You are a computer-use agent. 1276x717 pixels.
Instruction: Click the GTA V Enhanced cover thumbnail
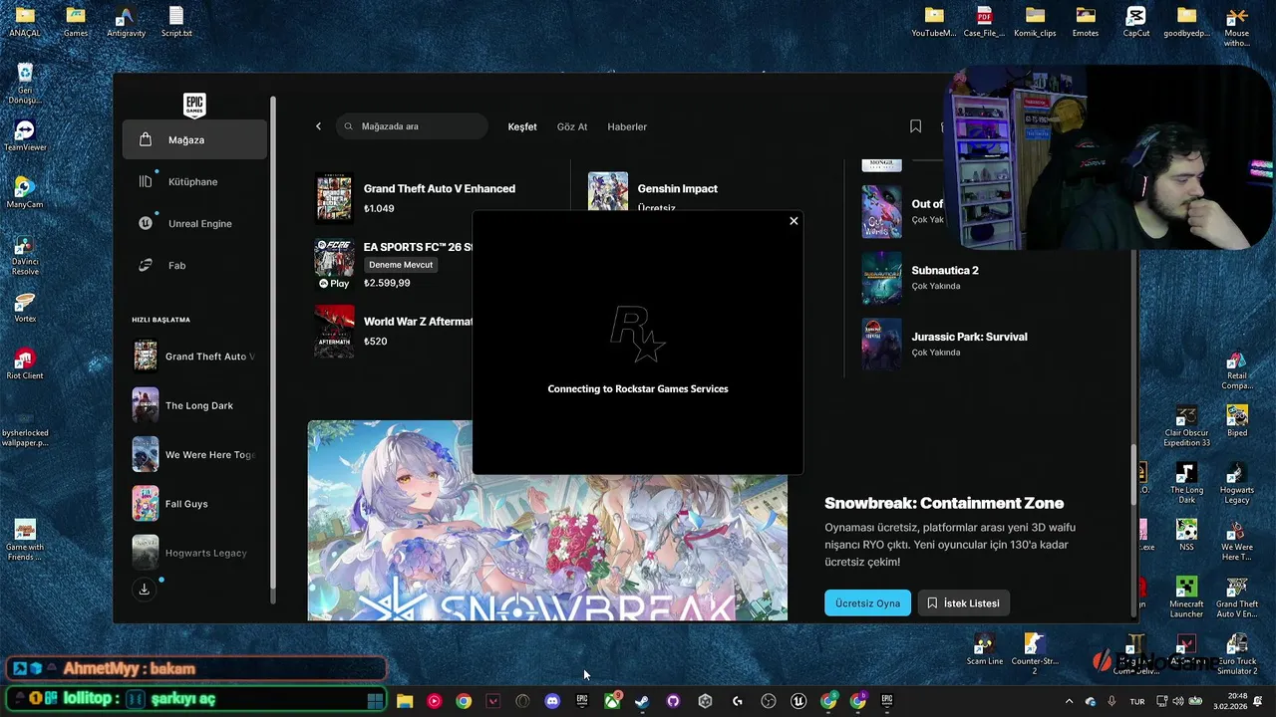(x=334, y=197)
